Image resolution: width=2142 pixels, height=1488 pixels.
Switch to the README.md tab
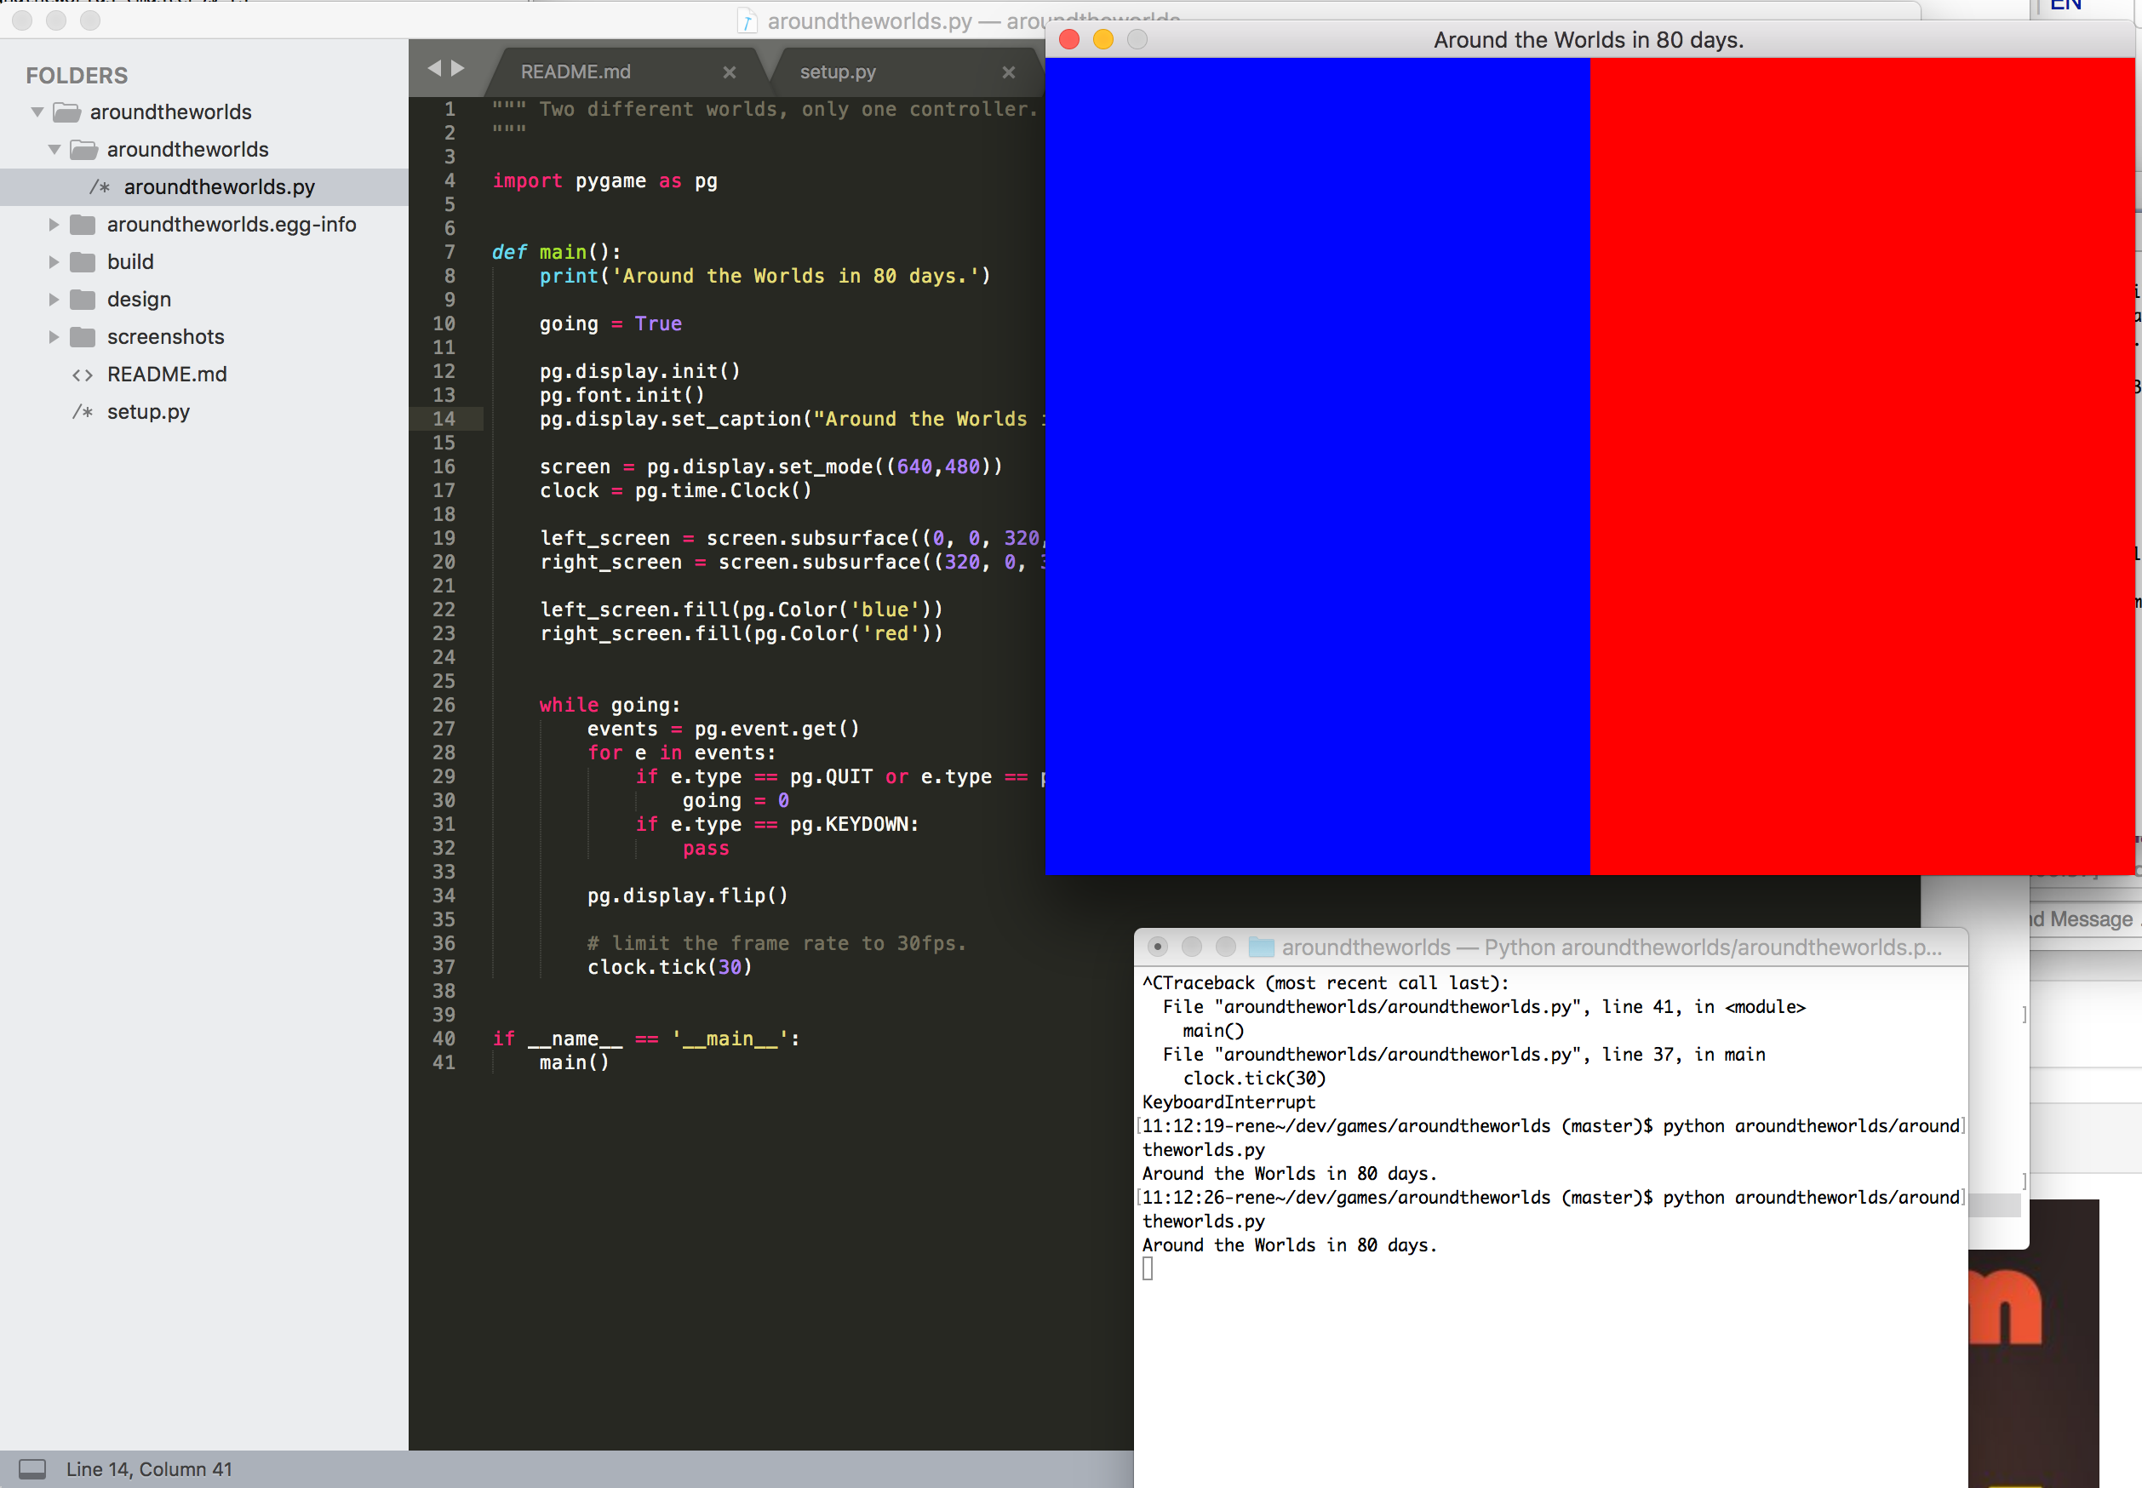click(x=576, y=72)
